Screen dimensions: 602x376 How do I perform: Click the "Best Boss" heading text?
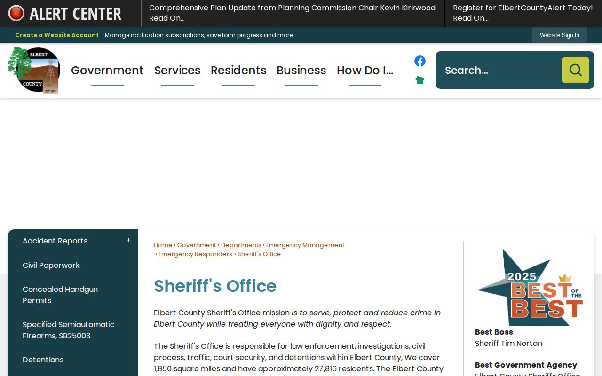(x=494, y=332)
